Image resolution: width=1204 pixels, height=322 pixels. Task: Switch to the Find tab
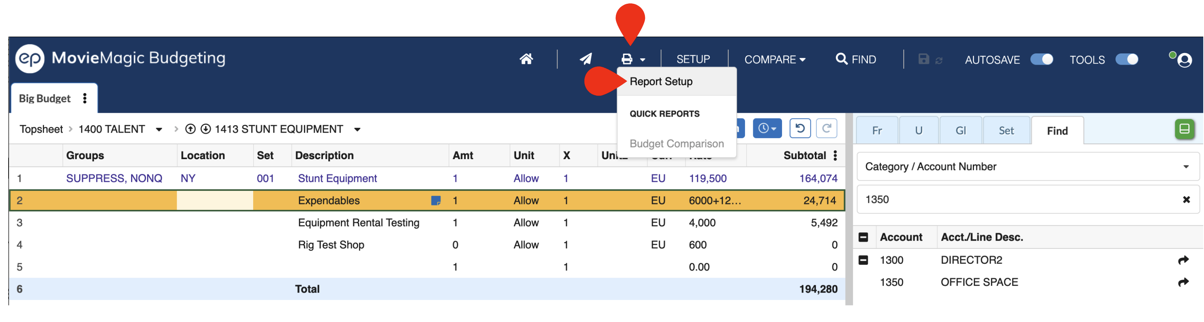pyautogui.click(x=1057, y=131)
